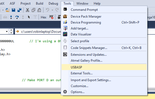Open the navigation combo box dropdown
Image resolution: width=155 pixels, height=99 pixels.
(x=7, y=32)
